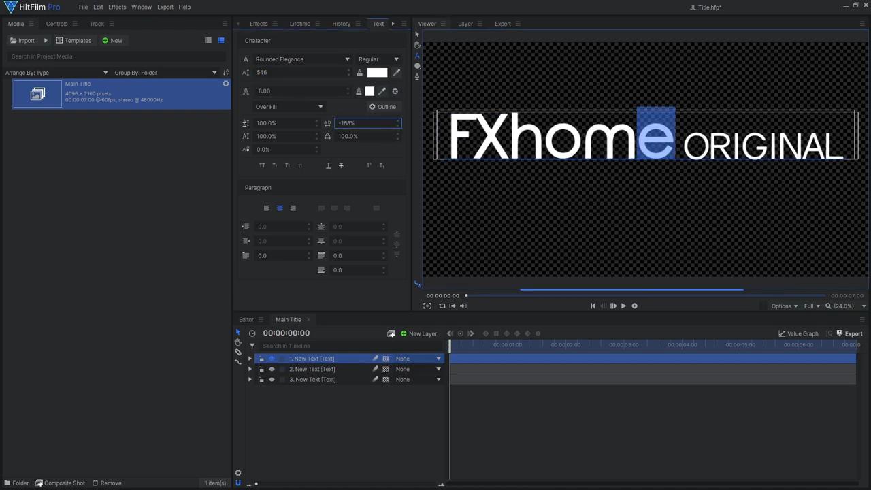This screenshot has width=871, height=490.
Task: Click the Outline button
Action: (382, 107)
